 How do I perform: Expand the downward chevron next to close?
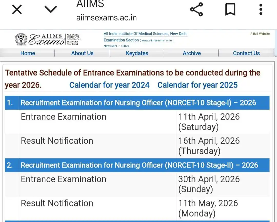point(51,9)
